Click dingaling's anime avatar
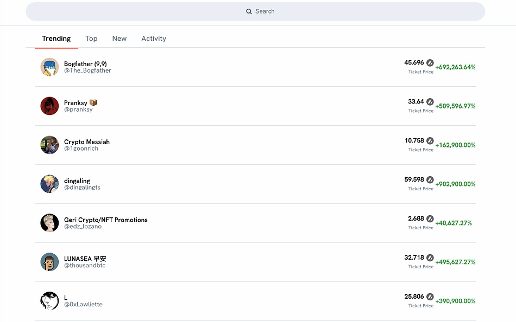The width and height of the screenshot is (516, 322). click(x=49, y=184)
